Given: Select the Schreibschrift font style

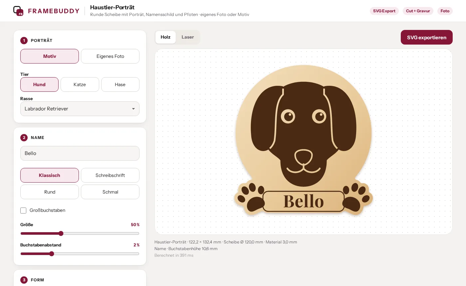Looking at the screenshot, I should coord(110,175).
